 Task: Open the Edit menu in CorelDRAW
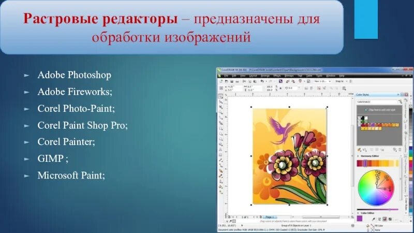[234, 76]
